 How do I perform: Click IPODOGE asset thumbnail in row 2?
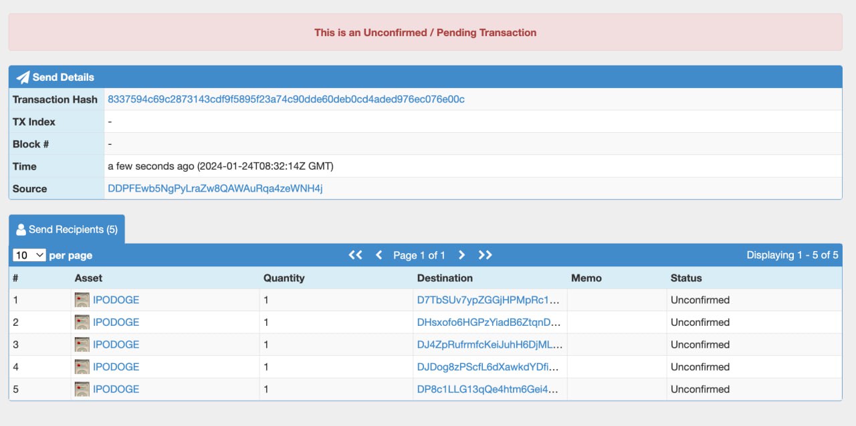point(82,322)
